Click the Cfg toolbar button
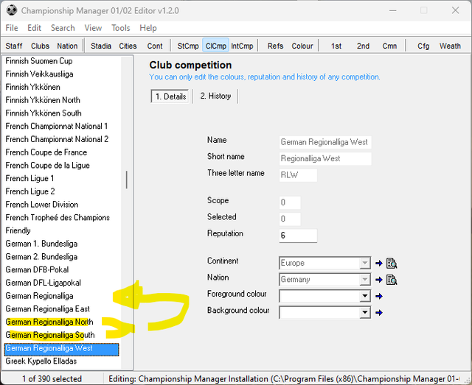472x385 pixels. [423, 46]
